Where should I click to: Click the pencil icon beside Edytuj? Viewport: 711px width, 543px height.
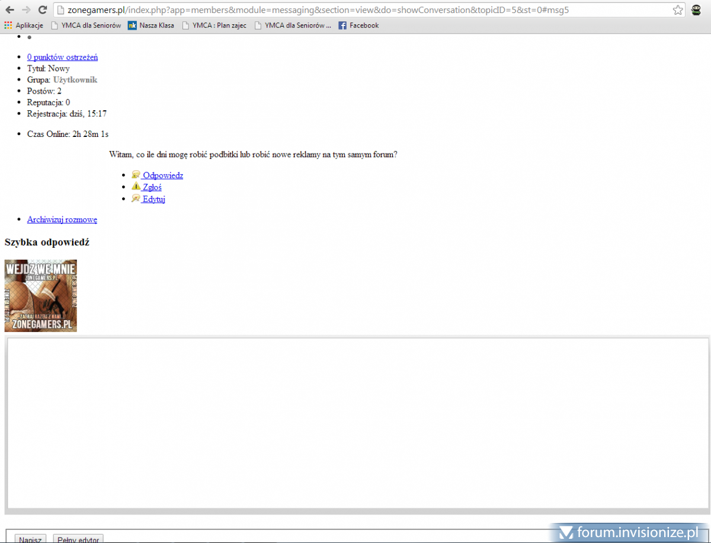(136, 198)
